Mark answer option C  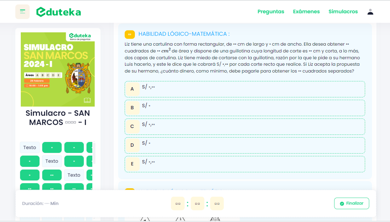245,127
